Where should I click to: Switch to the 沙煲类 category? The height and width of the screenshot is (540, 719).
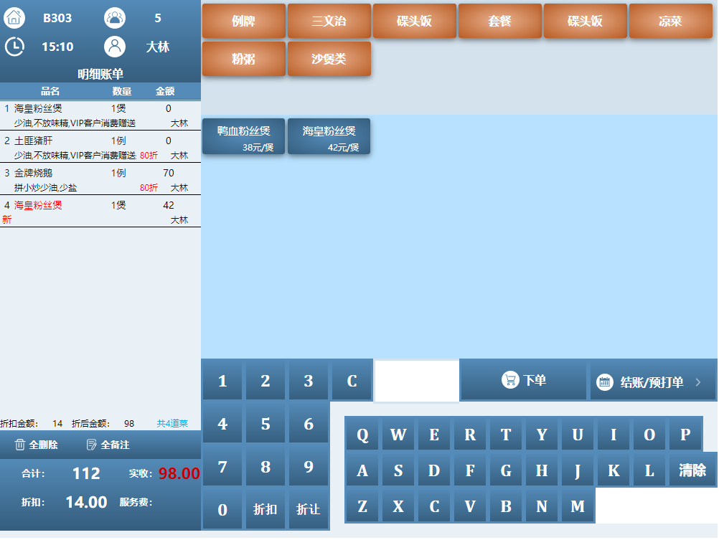(329, 59)
